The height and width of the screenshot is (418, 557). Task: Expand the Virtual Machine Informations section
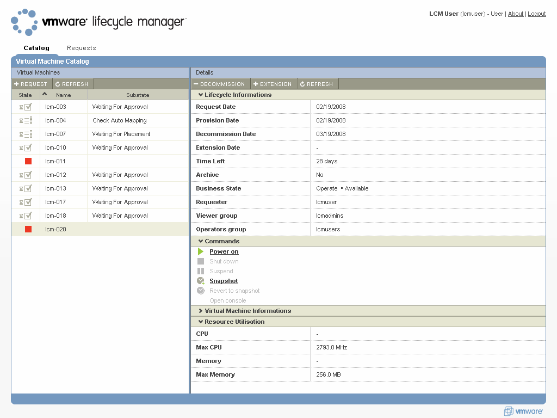point(201,311)
